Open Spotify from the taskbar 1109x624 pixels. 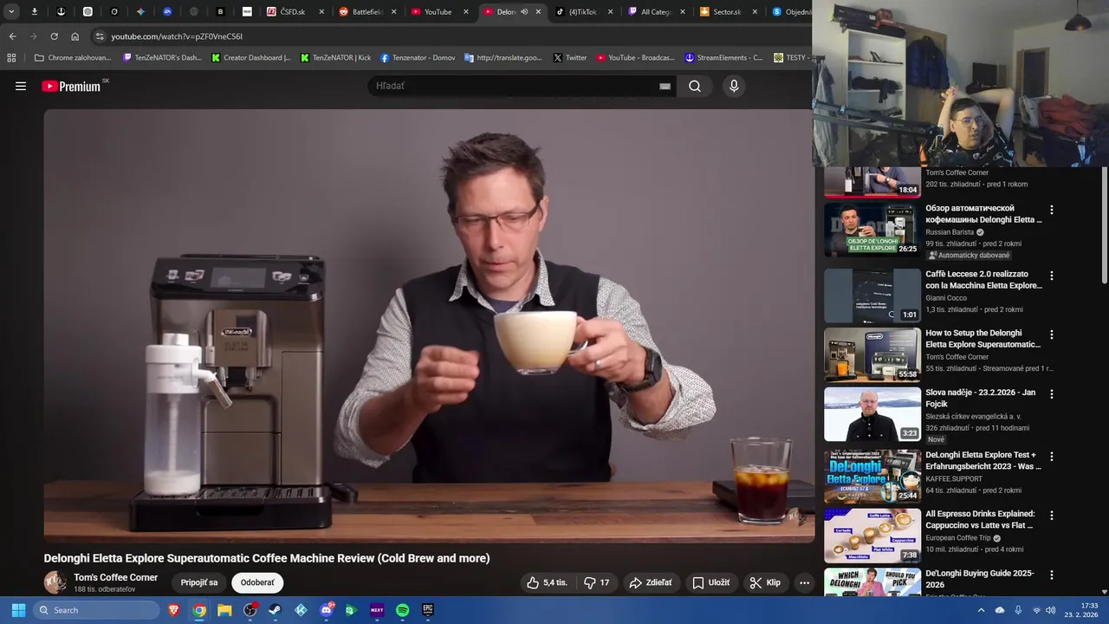coord(402,610)
